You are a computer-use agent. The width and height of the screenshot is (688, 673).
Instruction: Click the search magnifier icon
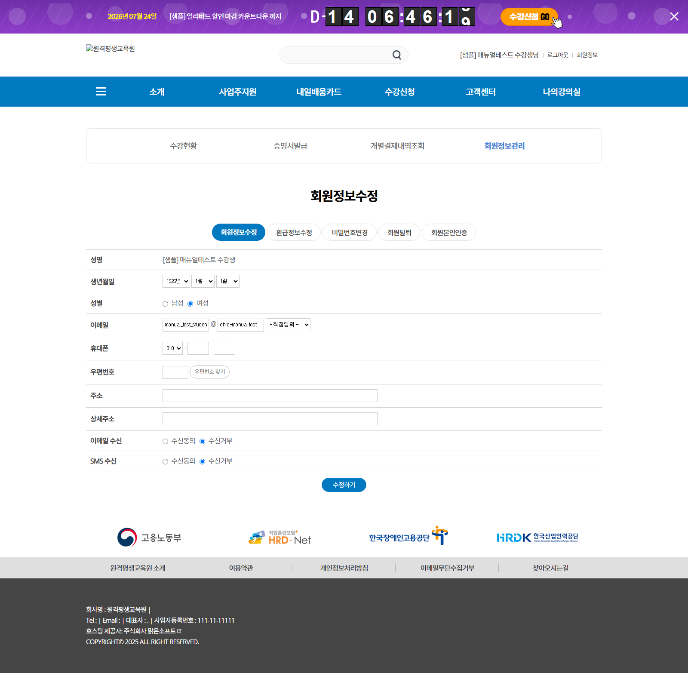396,55
